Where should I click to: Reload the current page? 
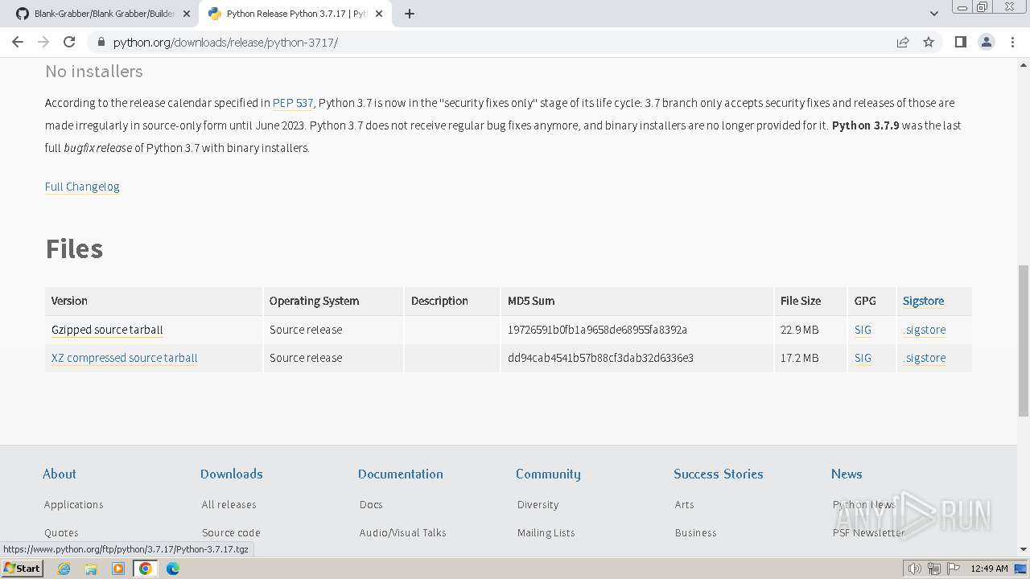pyautogui.click(x=69, y=42)
